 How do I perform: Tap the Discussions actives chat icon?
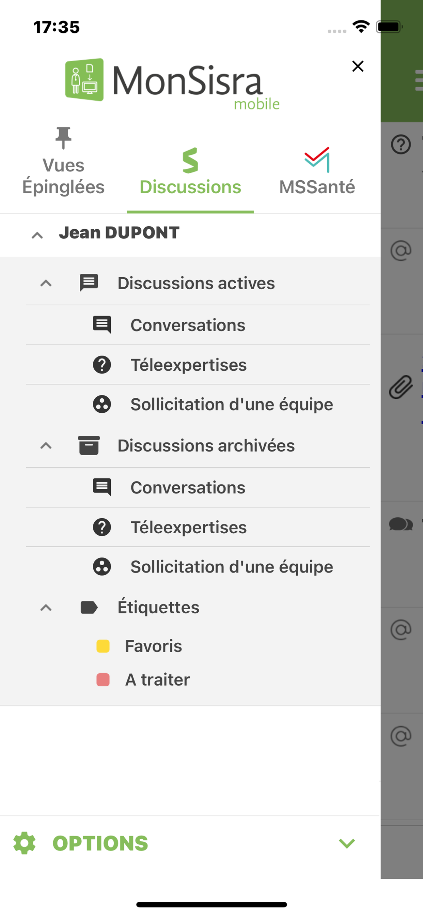(x=89, y=283)
